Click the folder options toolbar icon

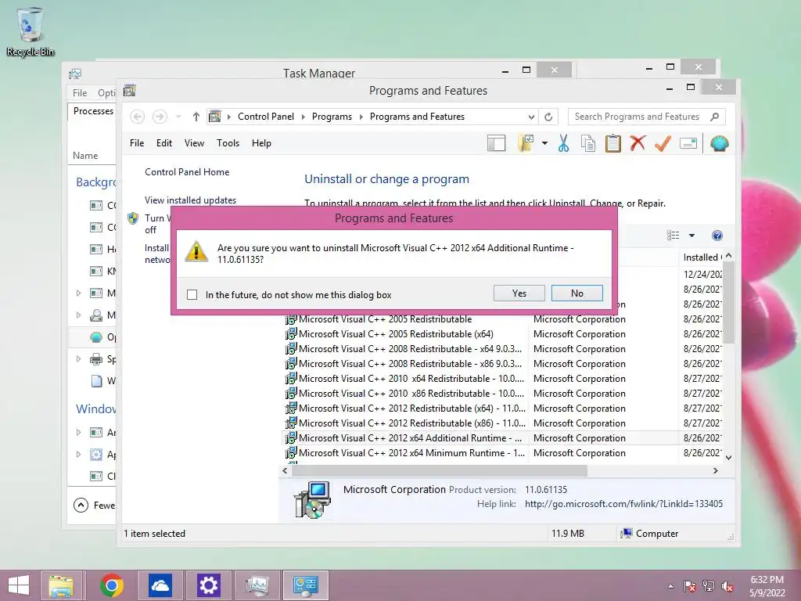tap(526, 144)
